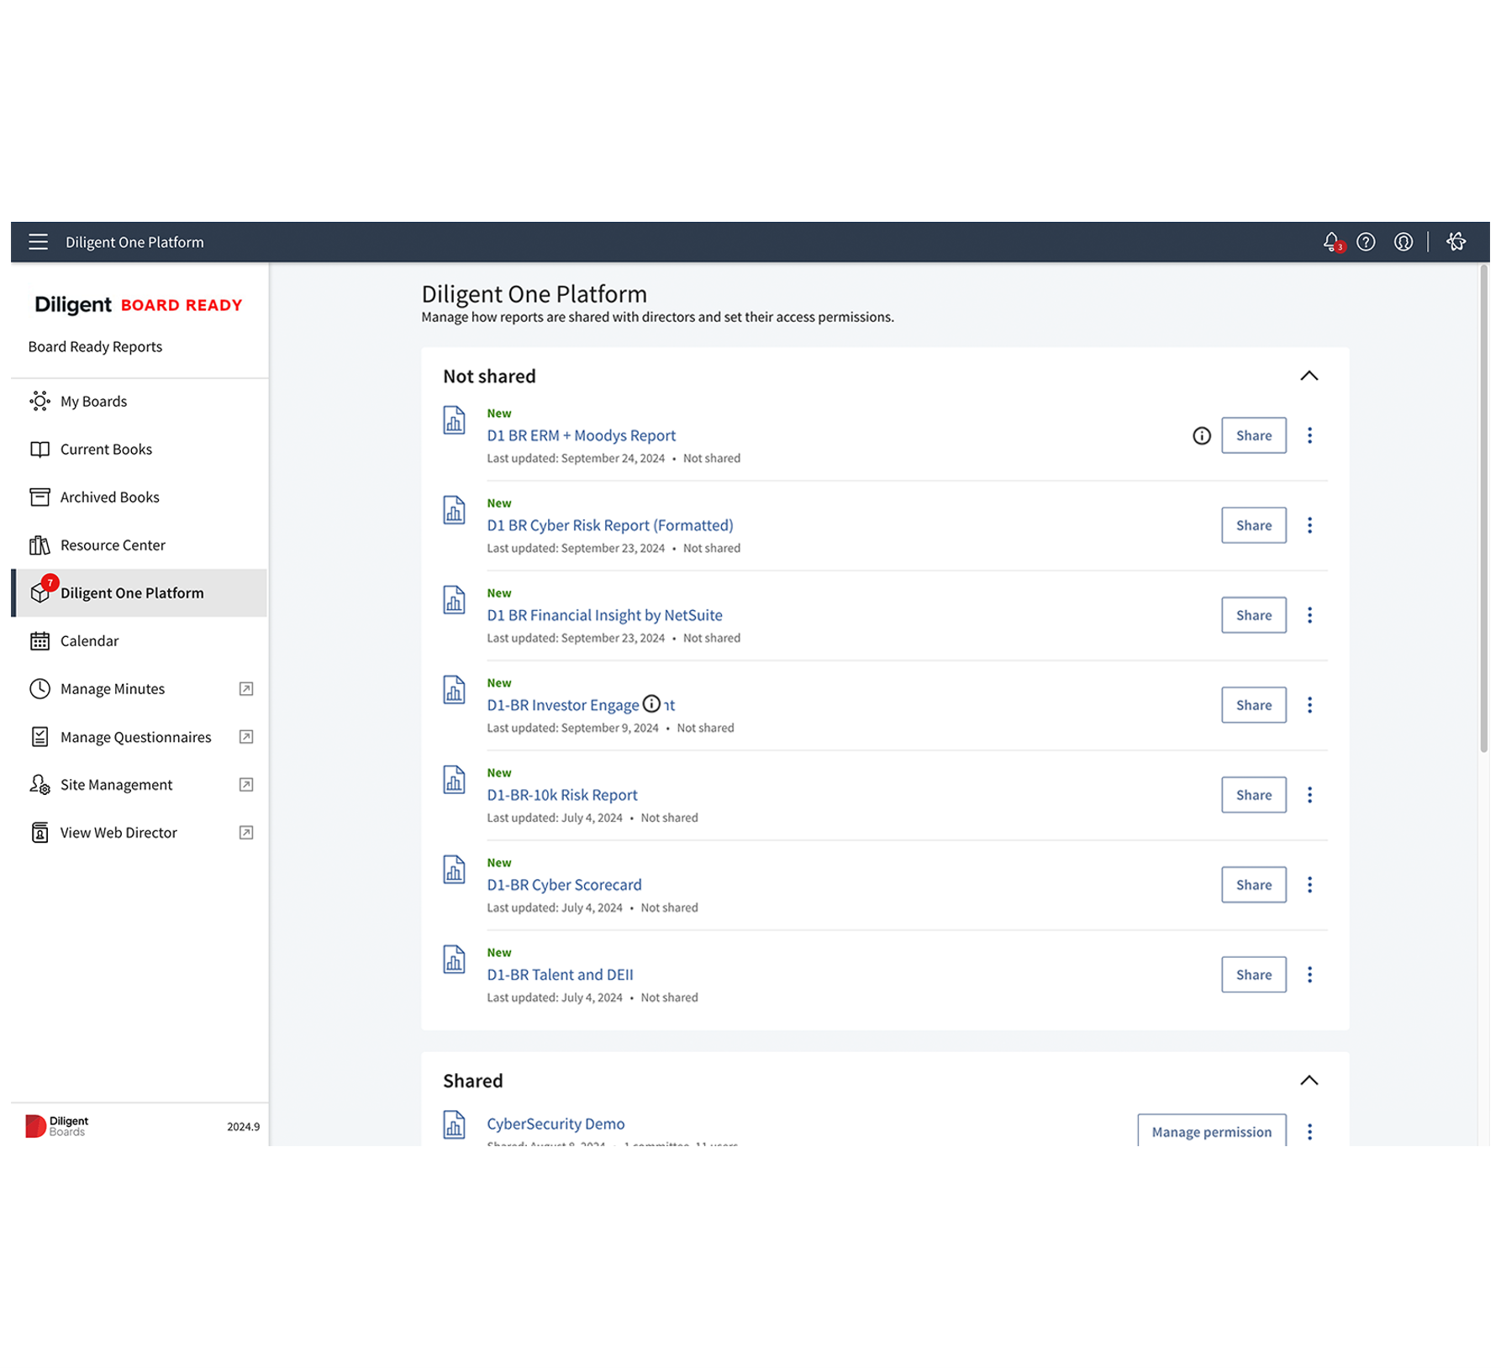Click Manage permission for CyberSecurity Demo
The height and width of the screenshot is (1368, 1501).
(1211, 1131)
